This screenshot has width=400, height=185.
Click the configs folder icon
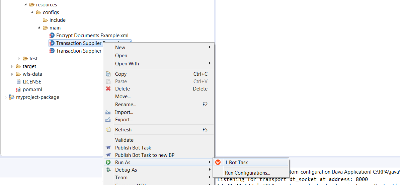(38, 12)
